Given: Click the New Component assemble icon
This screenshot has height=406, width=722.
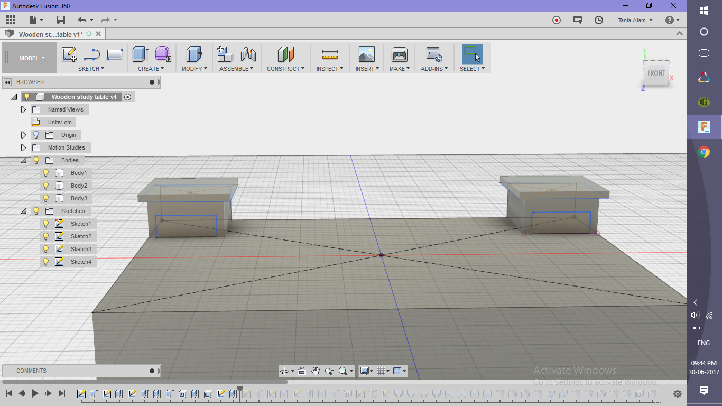Looking at the screenshot, I should [225, 54].
